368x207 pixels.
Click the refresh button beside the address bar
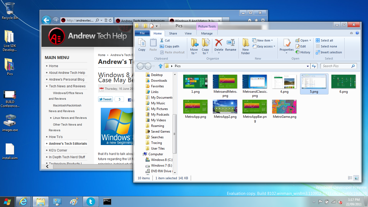click(x=314, y=66)
